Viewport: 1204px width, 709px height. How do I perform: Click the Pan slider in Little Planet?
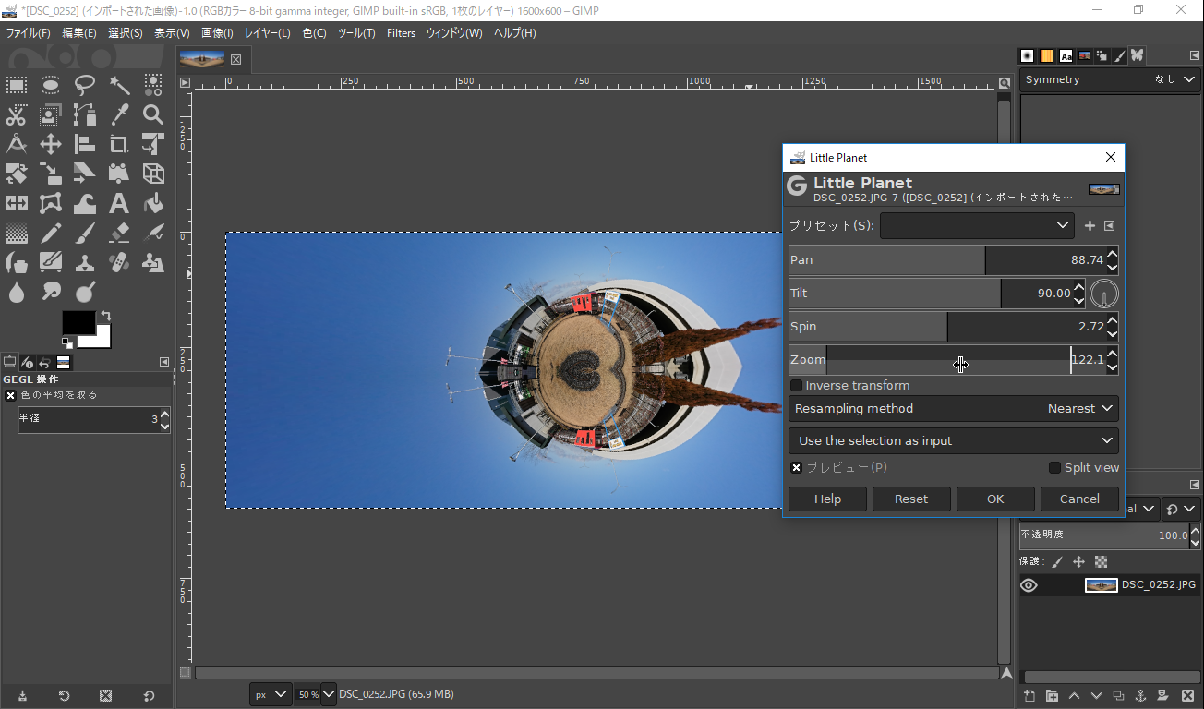click(x=946, y=260)
